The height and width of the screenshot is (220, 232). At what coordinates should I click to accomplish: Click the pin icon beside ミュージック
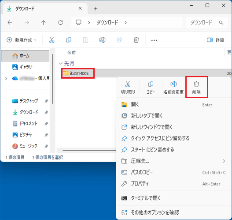point(46,146)
